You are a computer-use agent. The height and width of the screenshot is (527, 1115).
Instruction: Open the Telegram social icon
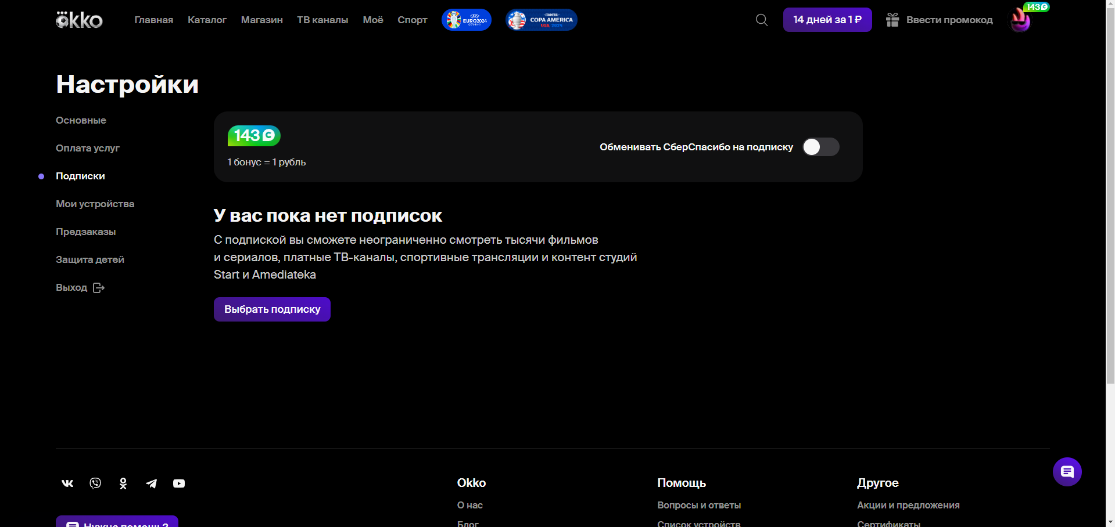[151, 483]
